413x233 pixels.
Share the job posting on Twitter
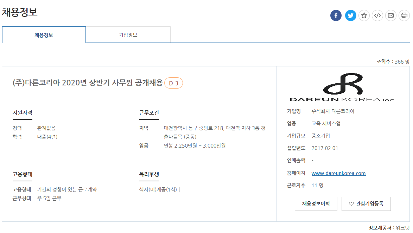[351, 15]
